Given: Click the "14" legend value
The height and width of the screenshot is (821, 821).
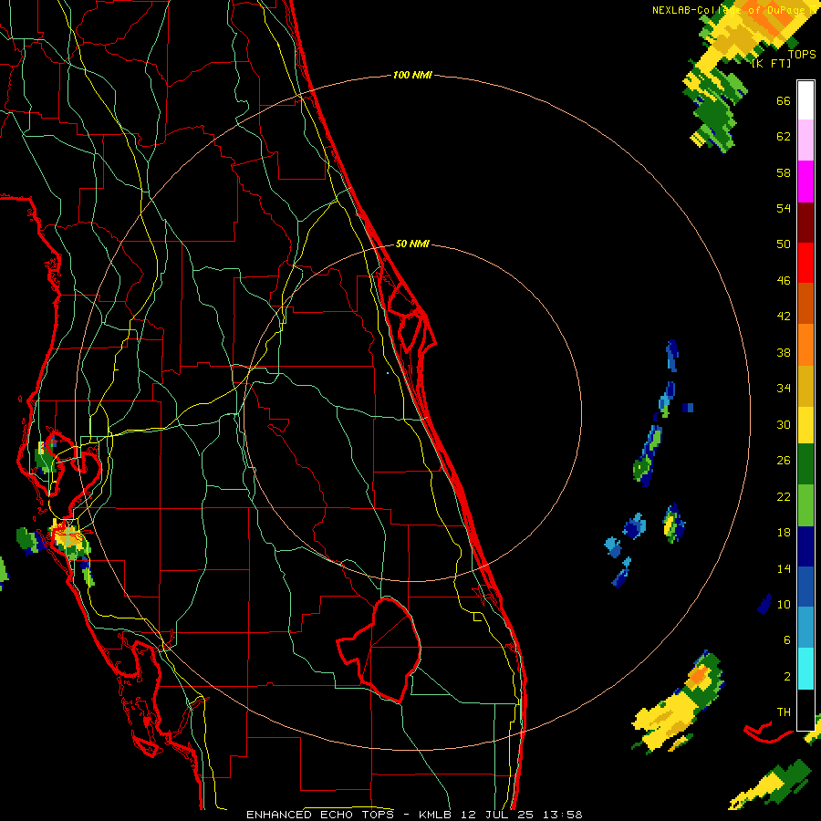Looking at the screenshot, I should 784,568.
